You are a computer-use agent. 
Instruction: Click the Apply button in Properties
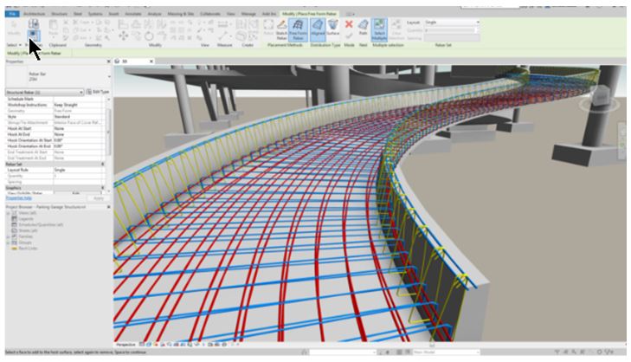pyautogui.click(x=98, y=198)
